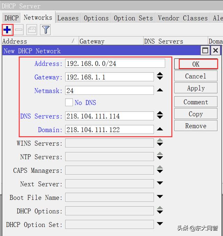Click the Netmask input field
223x236 pixels.
[x=109, y=90]
